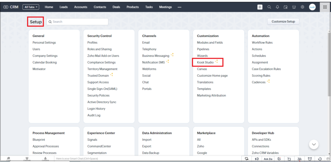Viewport: 331px width, 162px height.
Task: Open the Meetings tab
Action: (165, 7)
